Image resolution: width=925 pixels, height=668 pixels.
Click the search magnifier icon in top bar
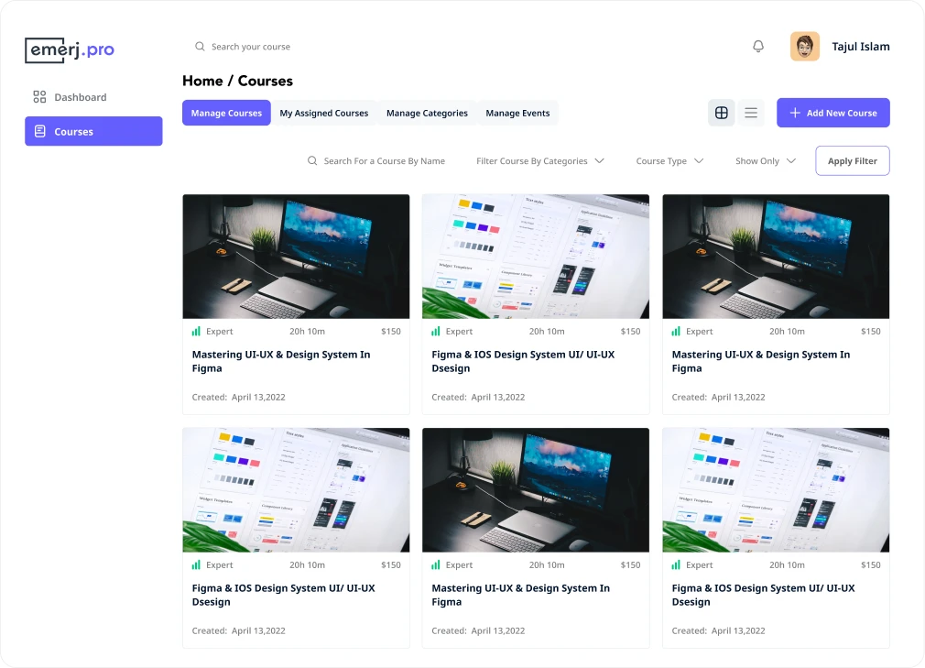(200, 47)
